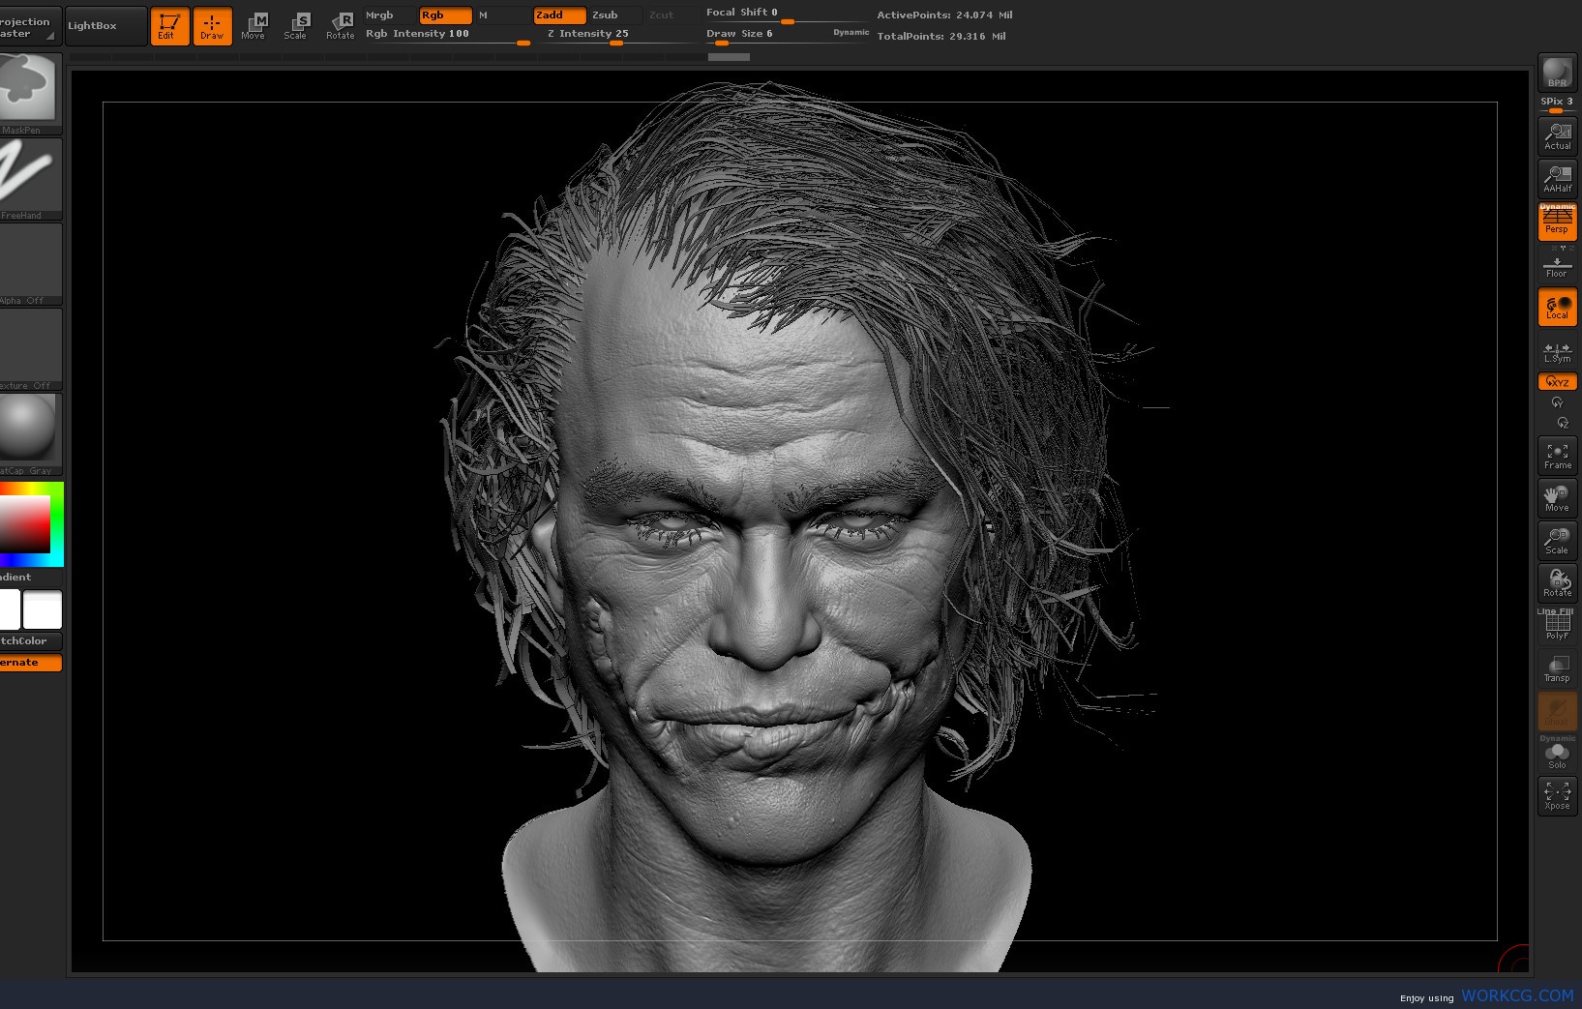Open Projection Master
The width and height of the screenshot is (1582, 1009).
click(x=30, y=26)
